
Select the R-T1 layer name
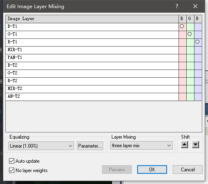[12, 42]
